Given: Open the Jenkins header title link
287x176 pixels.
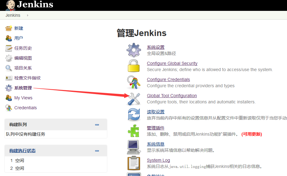Looking at the screenshot, I should [x=35, y=4].
